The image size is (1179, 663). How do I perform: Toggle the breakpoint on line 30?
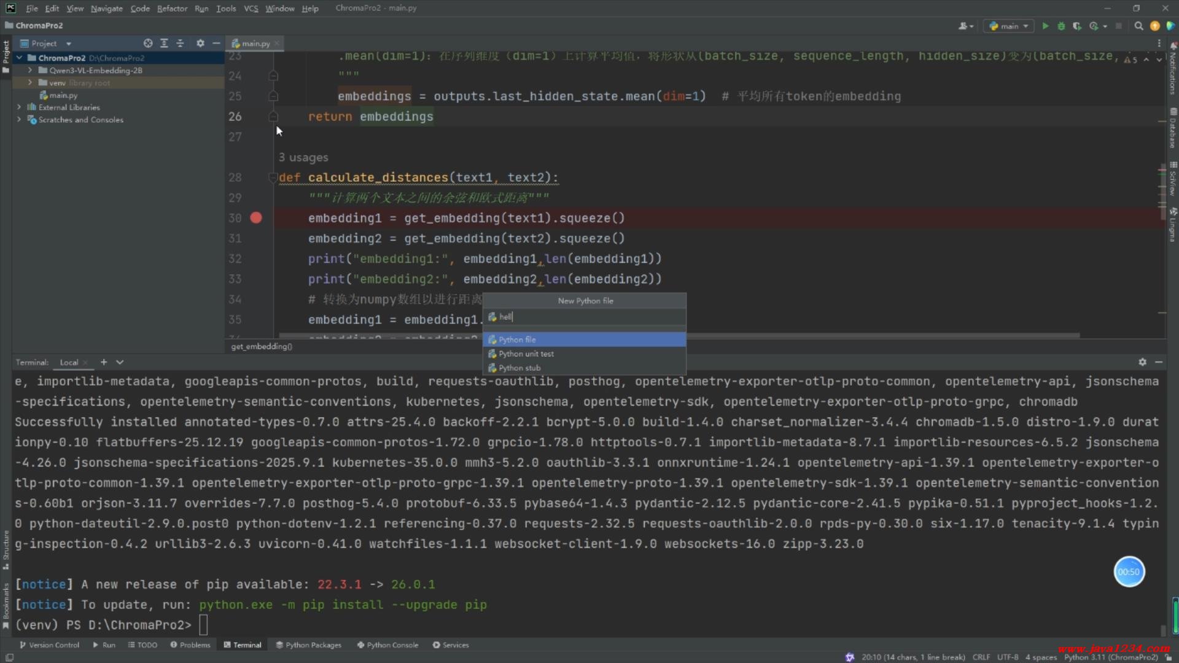pos(256,218)
